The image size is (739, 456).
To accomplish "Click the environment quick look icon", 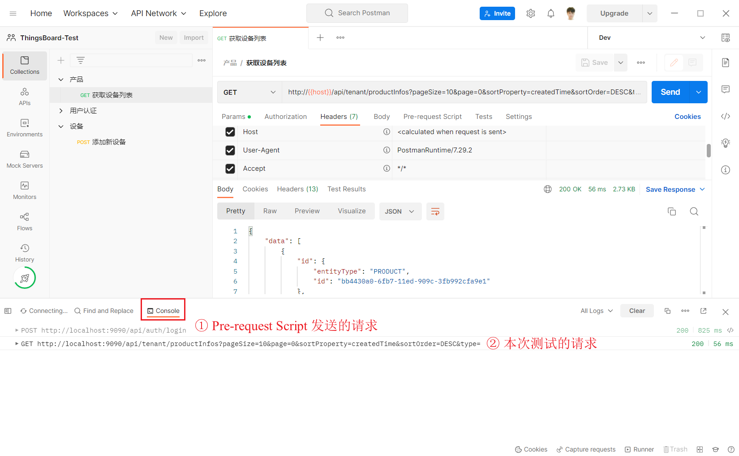I will pos(726,38).
